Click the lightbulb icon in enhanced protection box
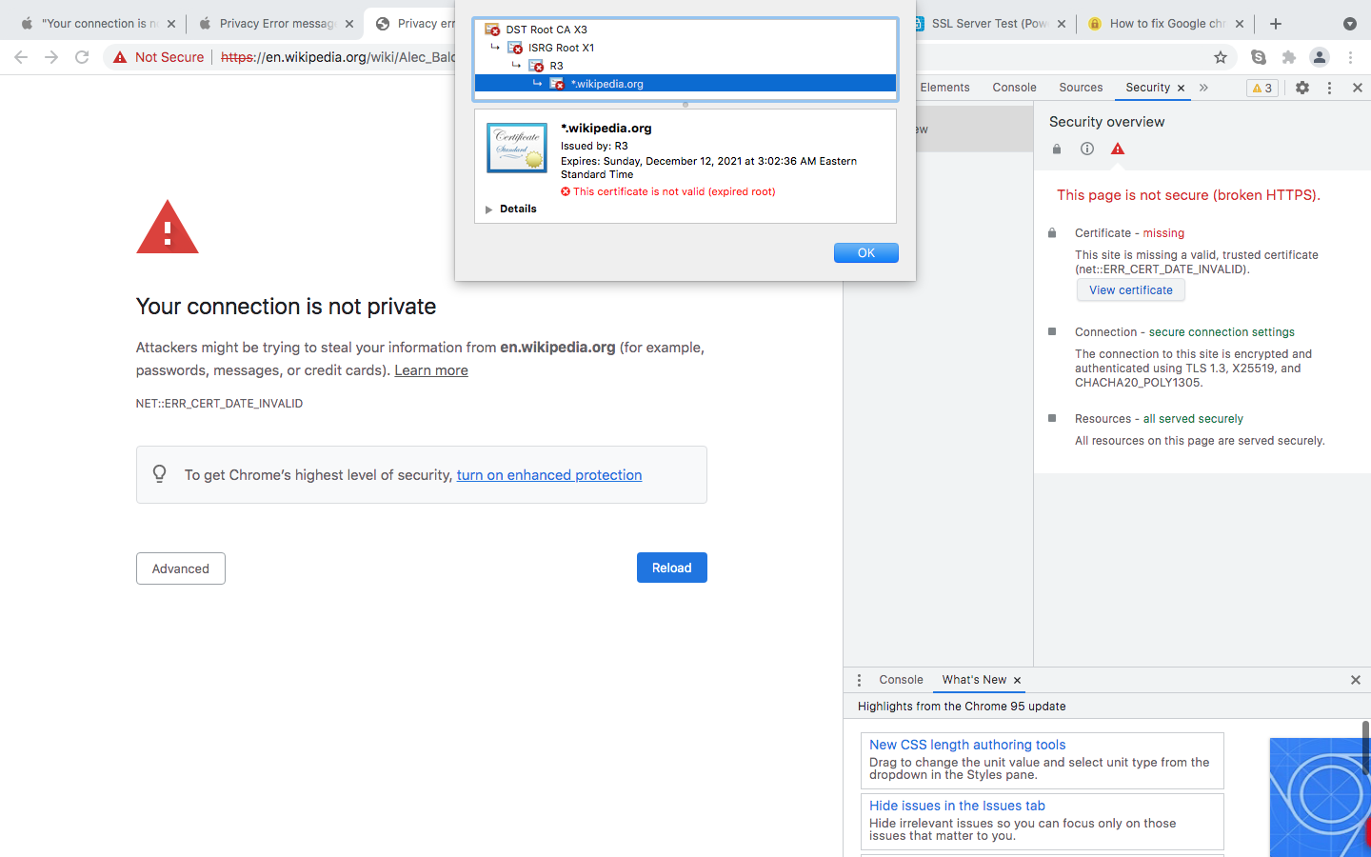The height and width of the screenshot is (857, 1371). point(160,474)
